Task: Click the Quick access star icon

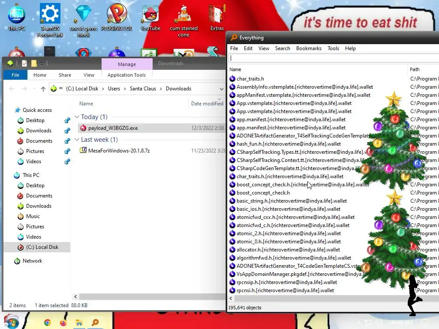Action: point(18,110)
